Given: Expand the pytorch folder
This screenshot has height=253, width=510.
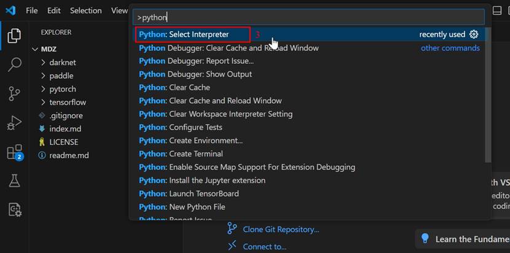Looking at the screenshot, I should pos(43,89).
